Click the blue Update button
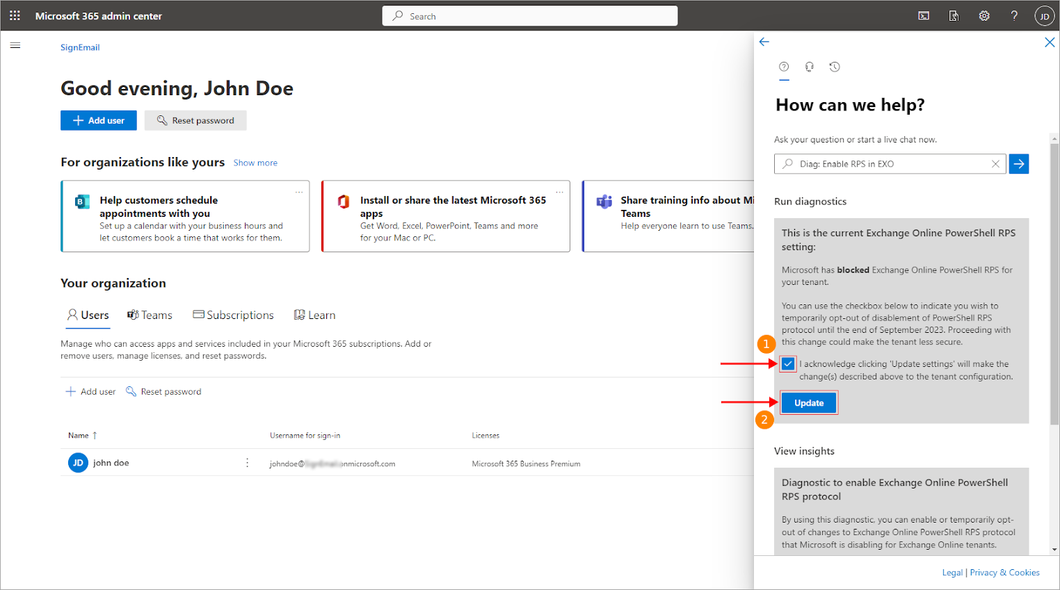This screenshot has height=590, width=1060. pos(809,403)
